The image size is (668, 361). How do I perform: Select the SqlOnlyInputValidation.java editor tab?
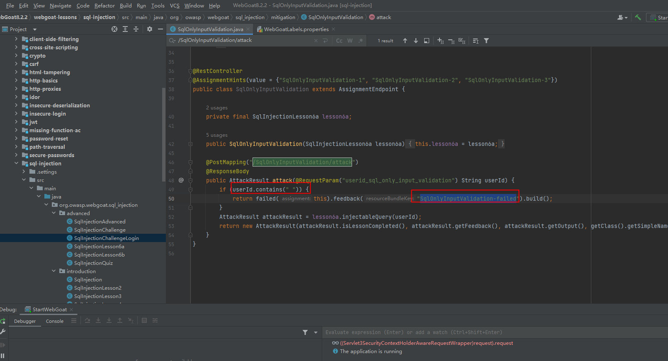(210, 29)
